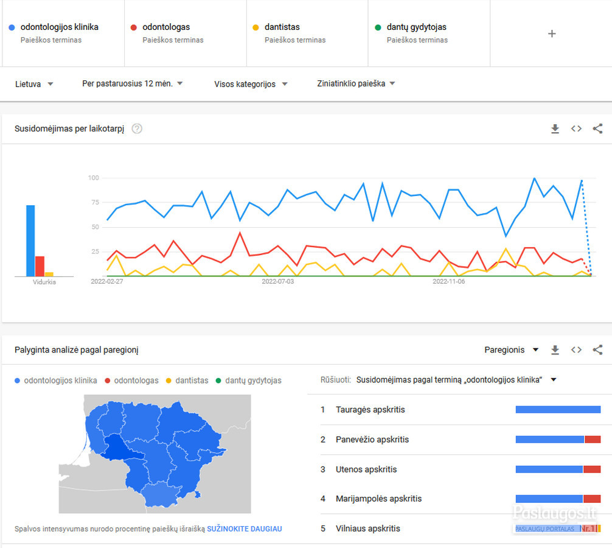Open embed code for subregion comparison
Viewport: 612px width, 548px height.
coord(576,350)
